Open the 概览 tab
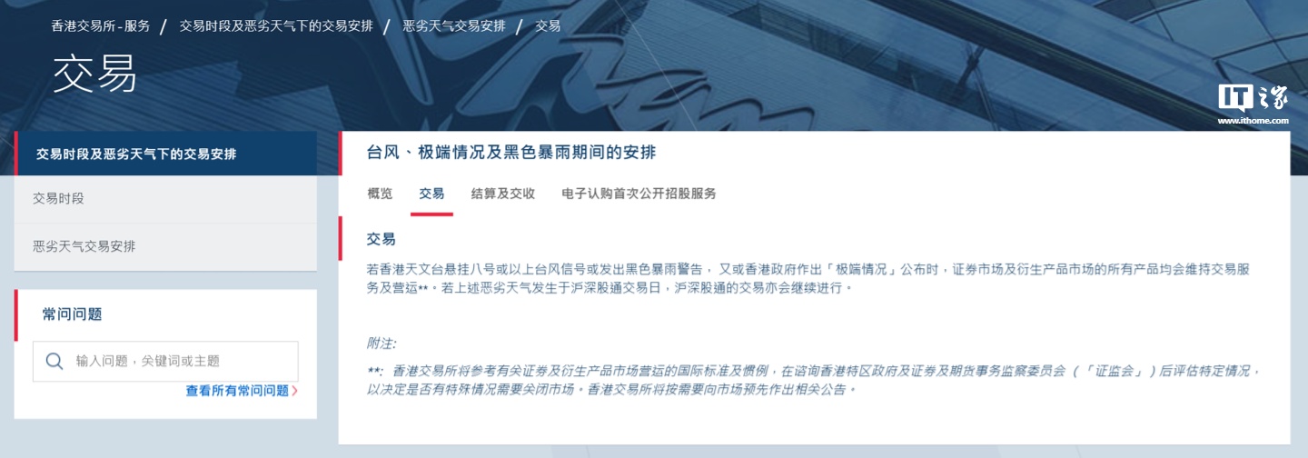 [x=381, y=194]
